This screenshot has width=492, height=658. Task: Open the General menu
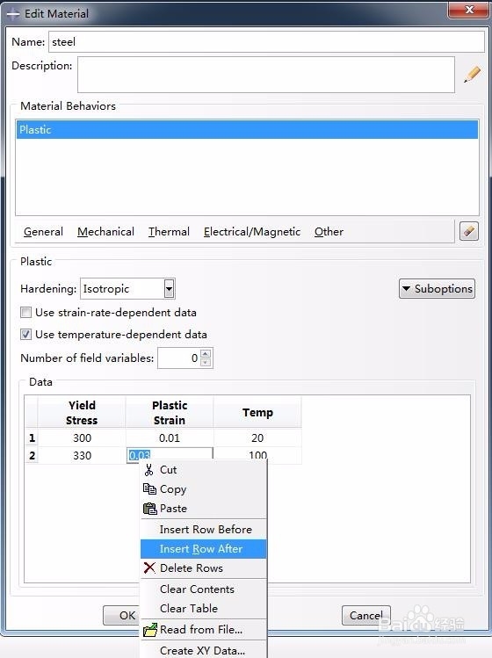coord(43,232)
